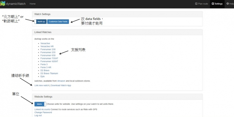Open the D2 Bravo Titanium link

pyautogui.click(x=49, y=73)
